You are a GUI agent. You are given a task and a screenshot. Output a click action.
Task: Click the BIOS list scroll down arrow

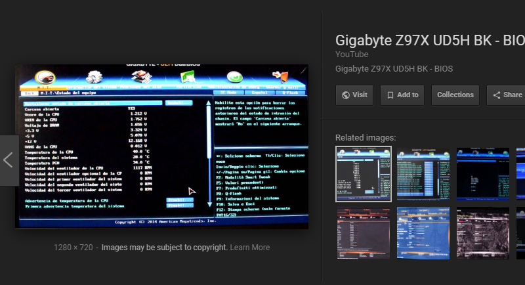pyautogui.click(x=209, y=204)
